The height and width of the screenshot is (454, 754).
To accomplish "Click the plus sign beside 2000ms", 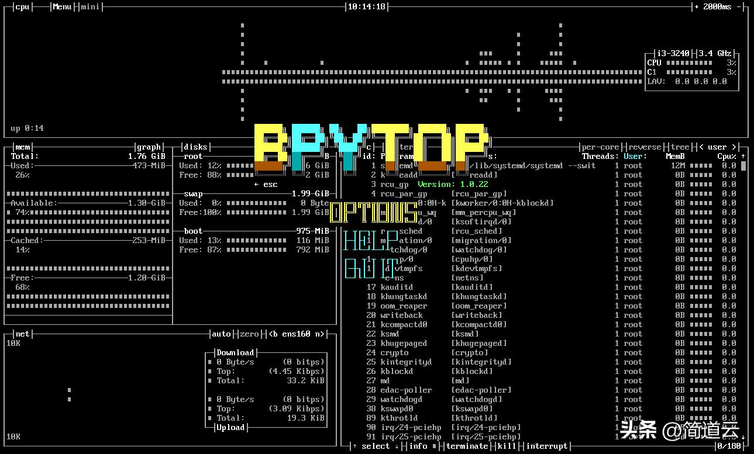I will click(x=697, y=7).
